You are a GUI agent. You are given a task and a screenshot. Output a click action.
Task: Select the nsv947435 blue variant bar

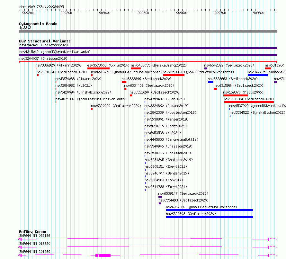pos(258,75)
